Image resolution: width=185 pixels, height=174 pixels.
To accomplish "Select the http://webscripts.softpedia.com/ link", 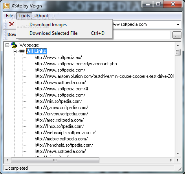I will pos(65,133).
